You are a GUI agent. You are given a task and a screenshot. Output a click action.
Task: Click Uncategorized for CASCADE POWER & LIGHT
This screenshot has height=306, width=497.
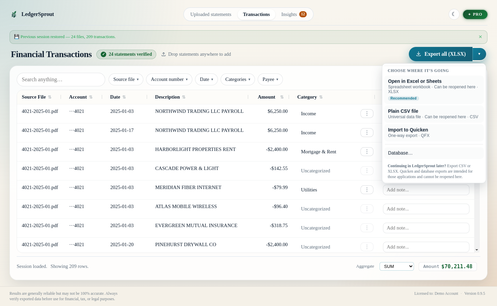coord(316,171)
